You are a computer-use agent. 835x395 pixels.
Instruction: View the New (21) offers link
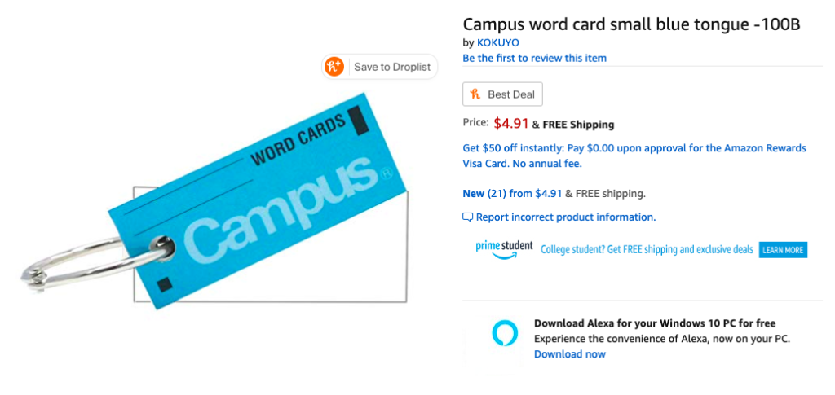[484, 194]
